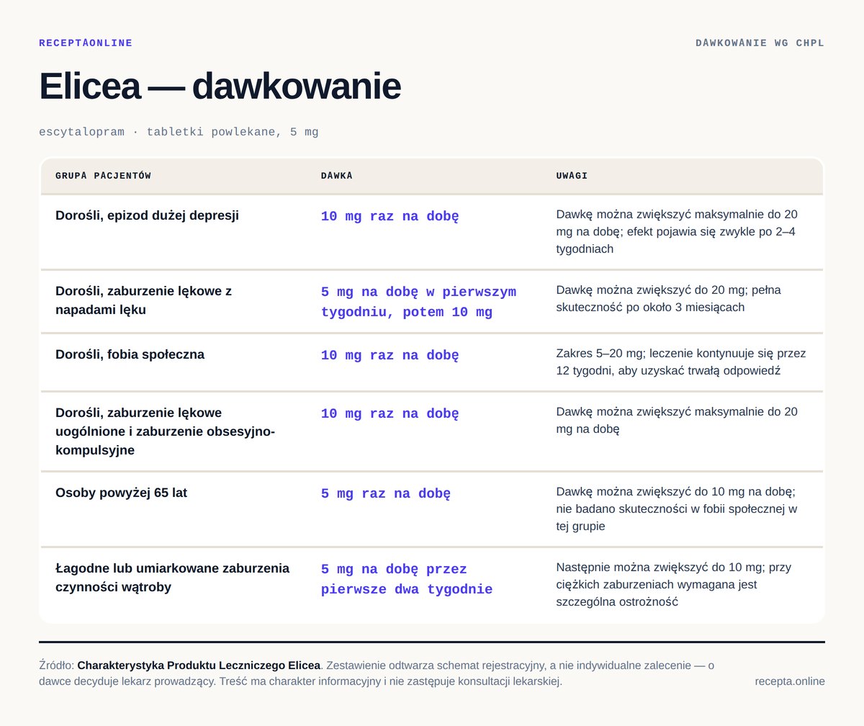Click the 'DAWKOWANIE WG CHPL' header label
864x726 pixels.
(x=760, y=43)
